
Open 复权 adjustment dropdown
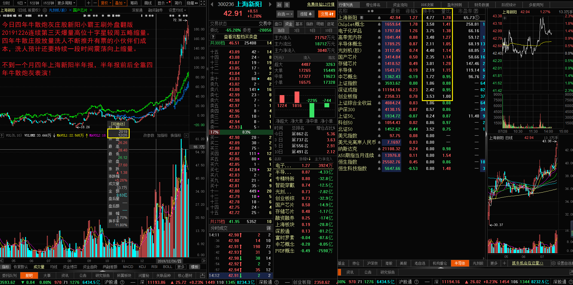[106, 3]
